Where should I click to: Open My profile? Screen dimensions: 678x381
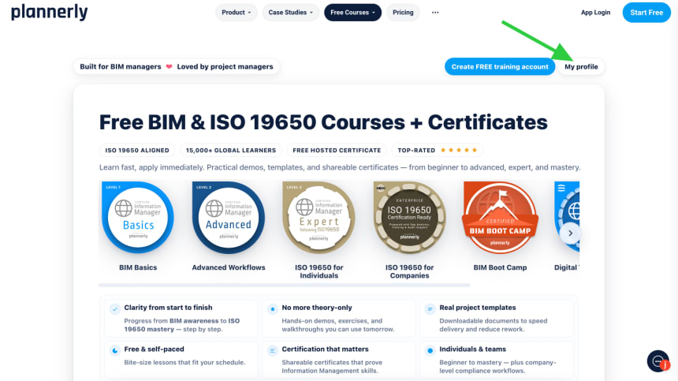coord(581,66)
